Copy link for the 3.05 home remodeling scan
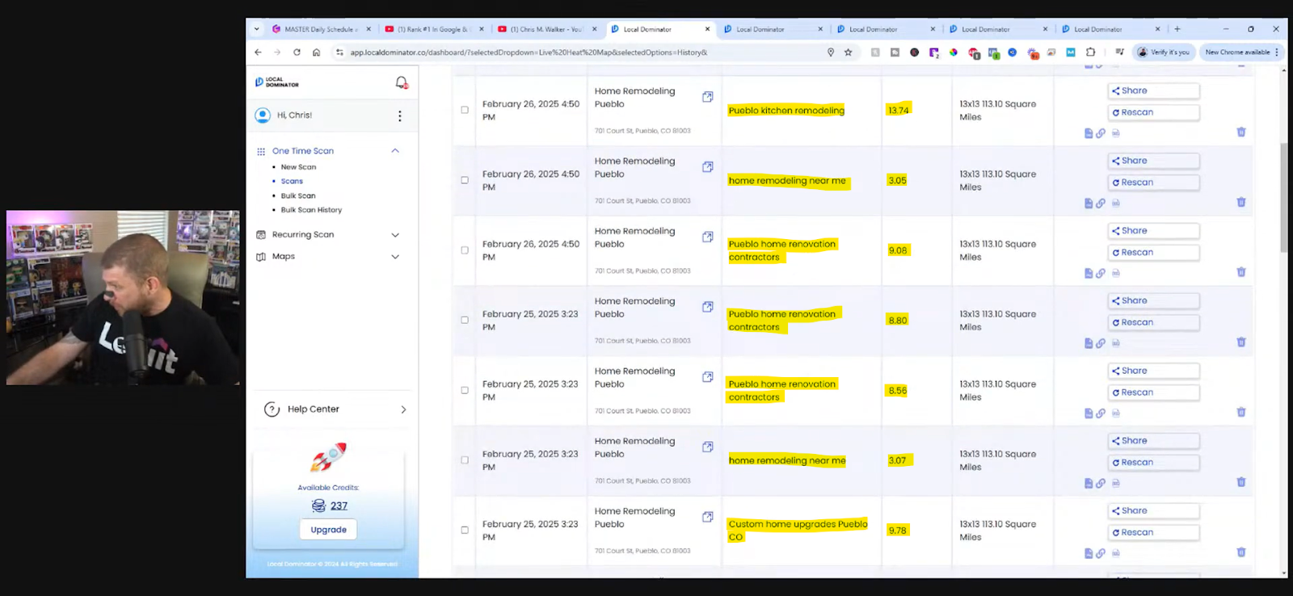Screen dimensions: 1293x596 click(1100, 203)
